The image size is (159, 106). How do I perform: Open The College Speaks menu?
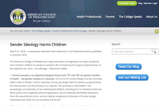coord(130,17)
